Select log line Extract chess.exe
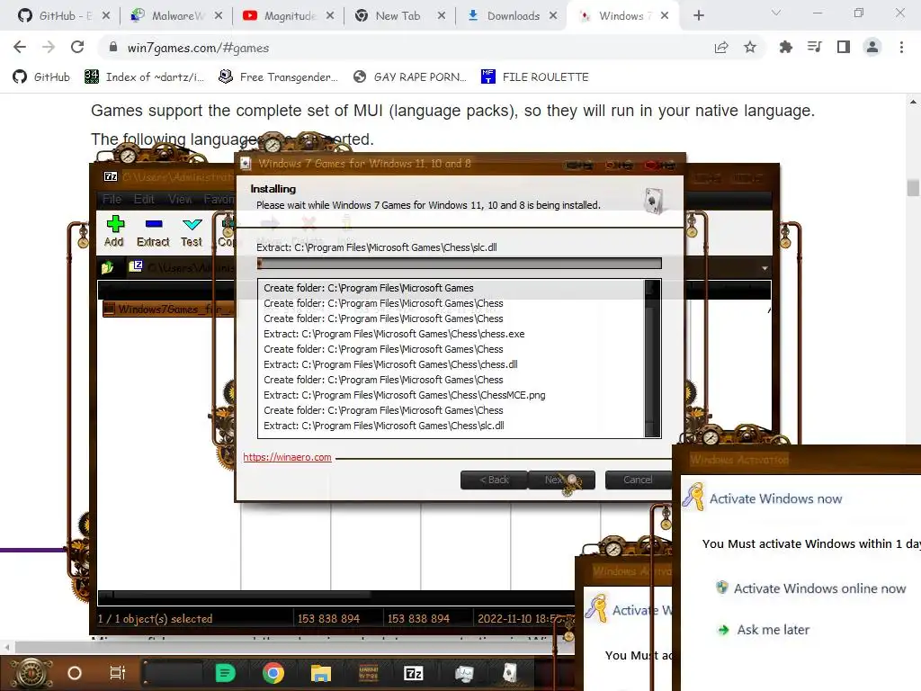The width and height of the screenshot is (921, 691). (x=394, y=334)
